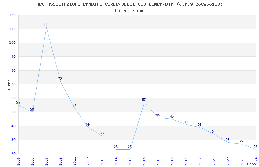Select y-axis tick value 110
The height and width of the screenshot is (167, 259).
(12, 29)
